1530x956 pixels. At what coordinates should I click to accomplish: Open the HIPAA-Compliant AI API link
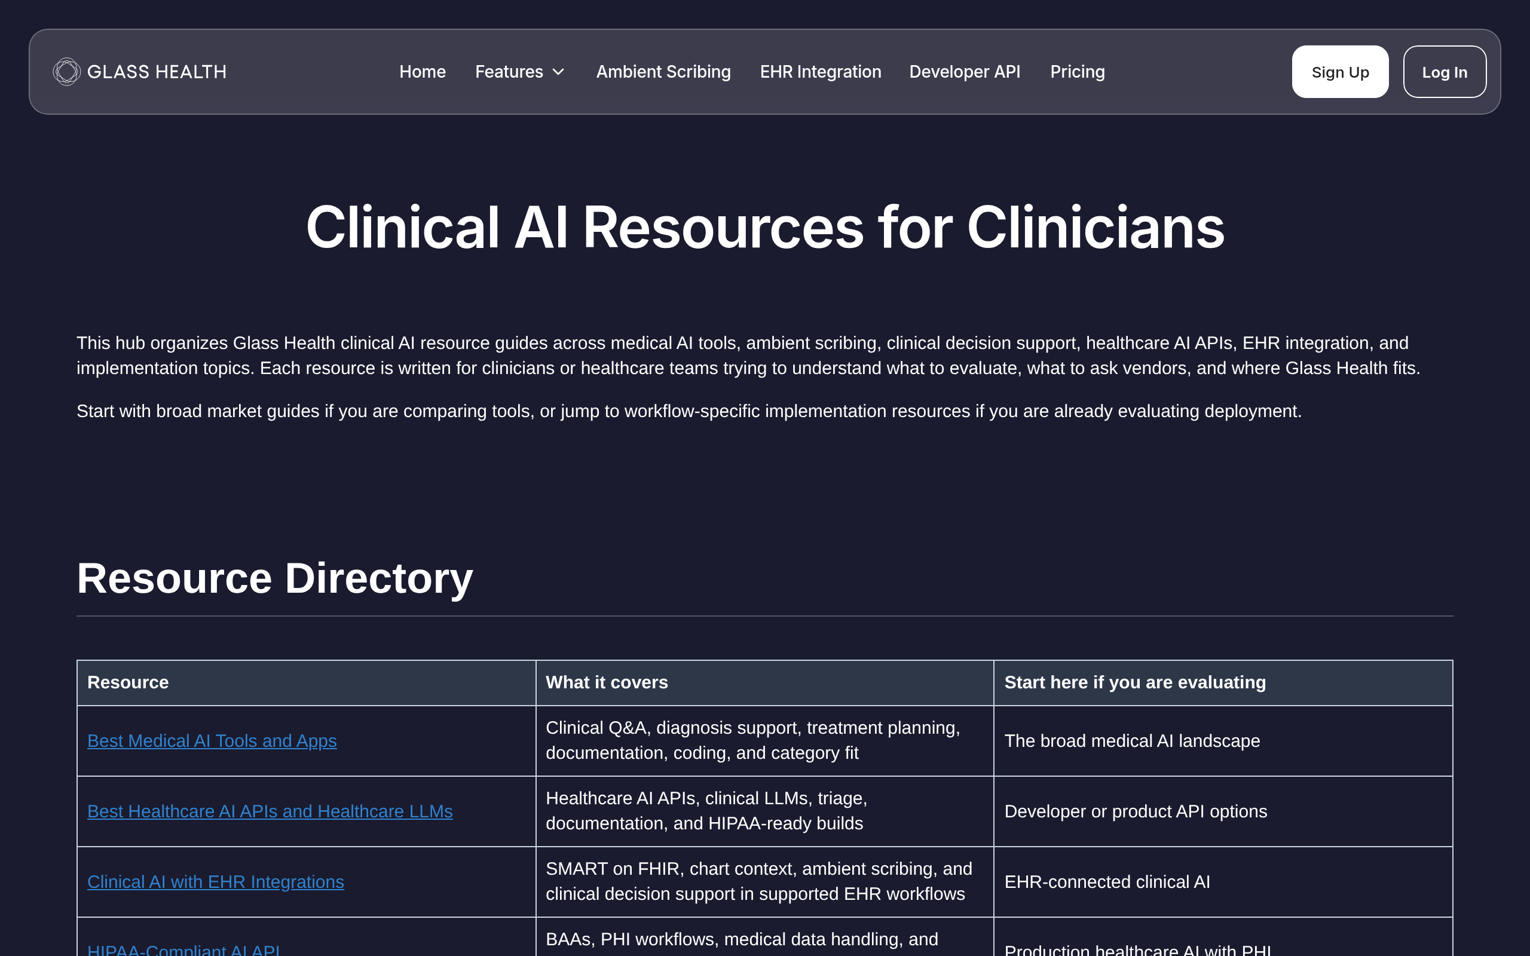coord(184,949)
